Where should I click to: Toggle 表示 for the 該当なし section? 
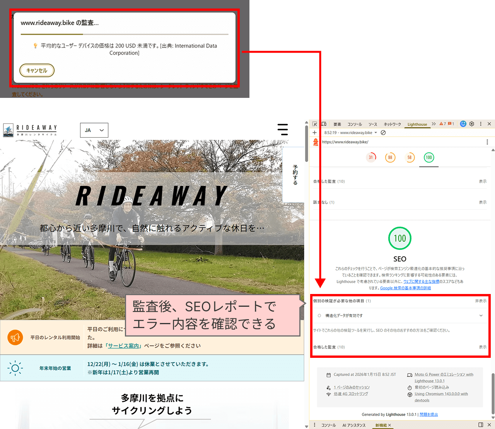[x=483, y=202]
